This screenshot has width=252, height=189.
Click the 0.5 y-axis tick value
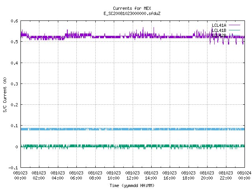(14, 42)
